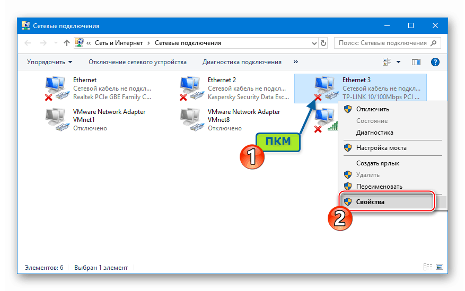
Task: Show hidden toolbar commands chevron
Action: (296, 61)
